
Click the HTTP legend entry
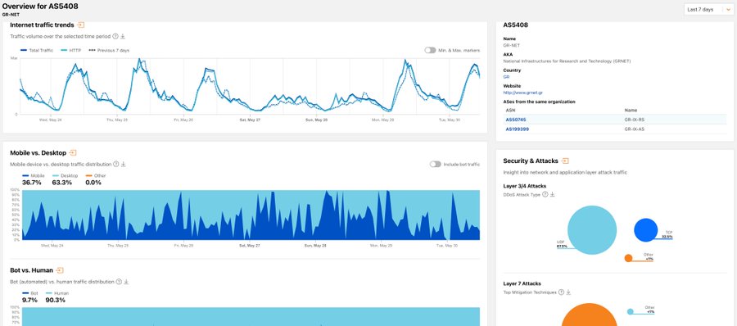click(71, 50)
